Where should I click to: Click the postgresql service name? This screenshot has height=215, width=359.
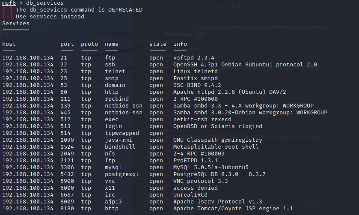[122, 174]
